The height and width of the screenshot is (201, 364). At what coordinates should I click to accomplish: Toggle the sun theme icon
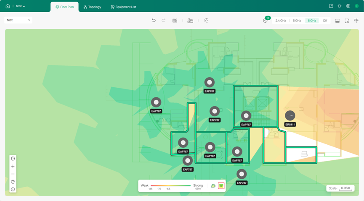pyautogui.click(x=340, y=6)
